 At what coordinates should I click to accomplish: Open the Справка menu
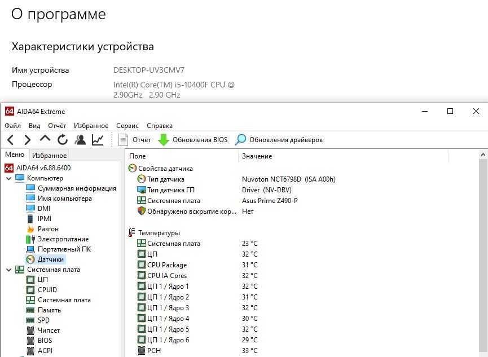(160, 126)
